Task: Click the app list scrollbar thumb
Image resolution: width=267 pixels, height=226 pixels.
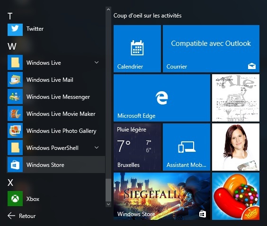Action: pos(108,190)
